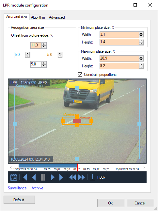Viewport: 158px width, 211px height.
Task: Decrease minimum plate Width value
Action: pos(141,36)
